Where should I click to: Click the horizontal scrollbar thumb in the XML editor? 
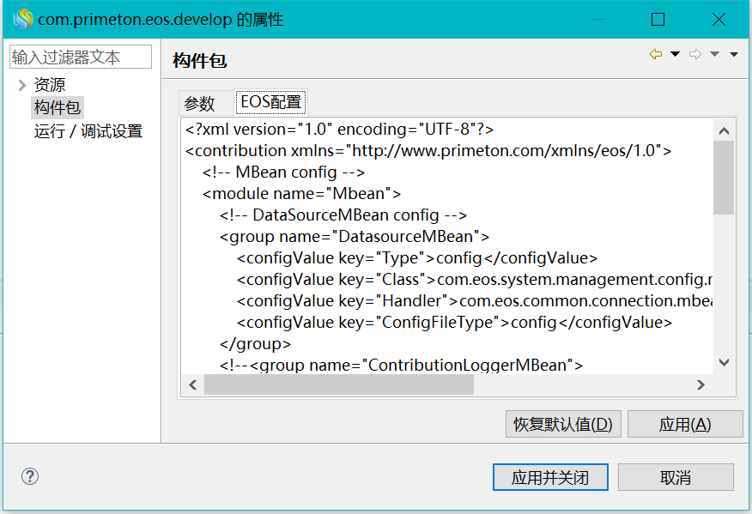click(339, 385)
